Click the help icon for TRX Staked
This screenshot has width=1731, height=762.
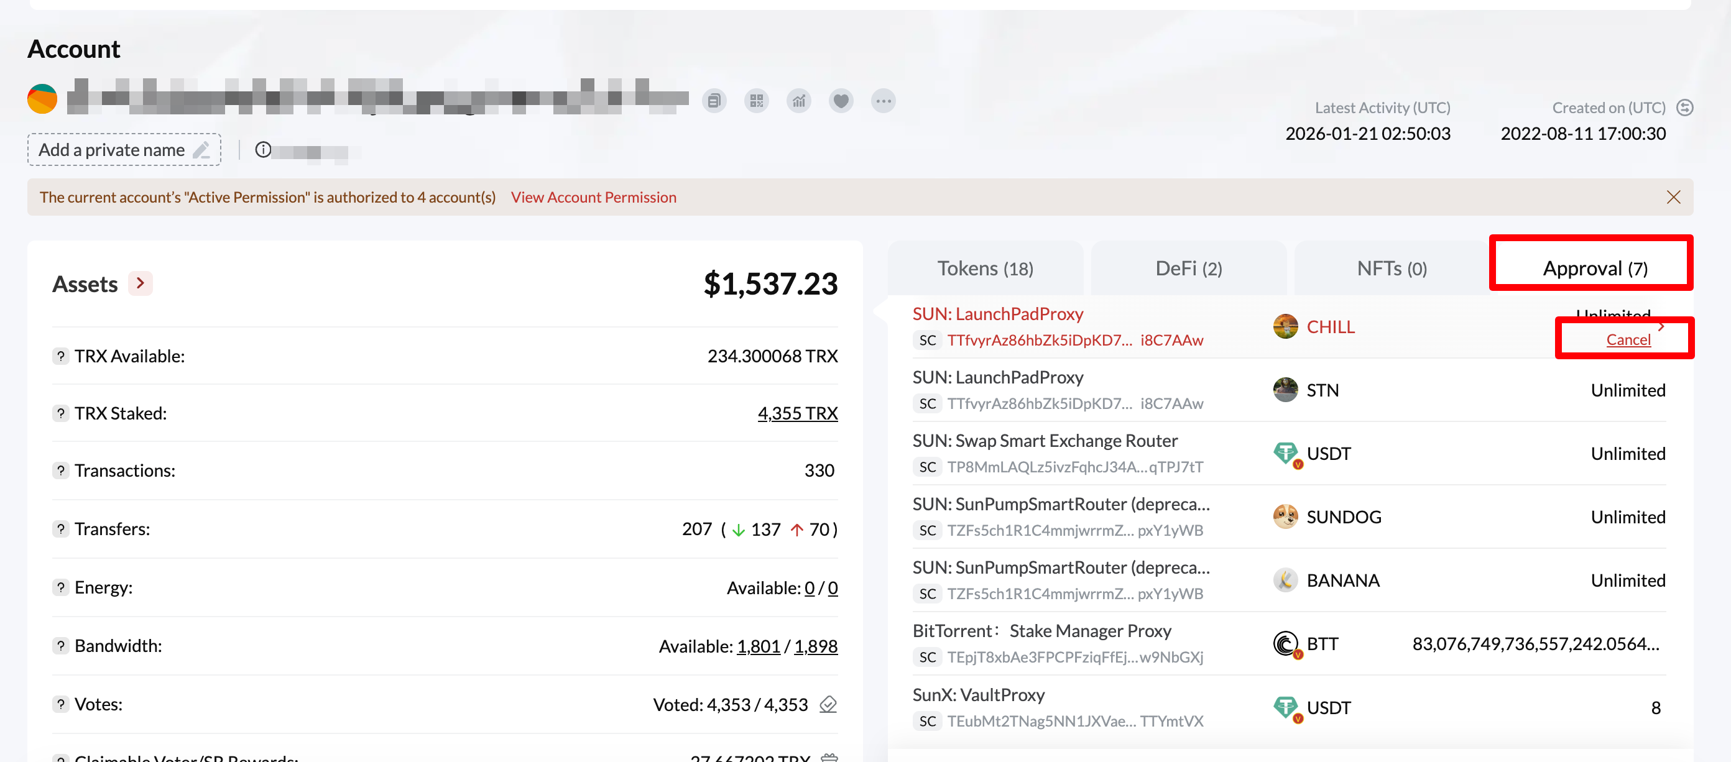click(x=60, y=413)
